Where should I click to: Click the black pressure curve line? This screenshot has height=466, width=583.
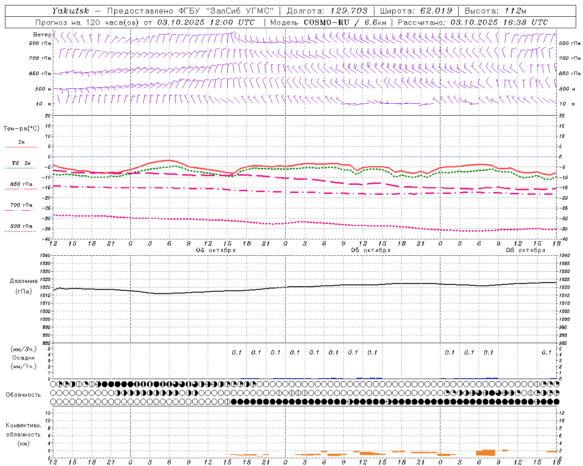(305, 287)
